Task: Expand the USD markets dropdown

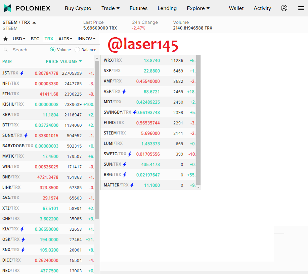Action: (19, 39)
